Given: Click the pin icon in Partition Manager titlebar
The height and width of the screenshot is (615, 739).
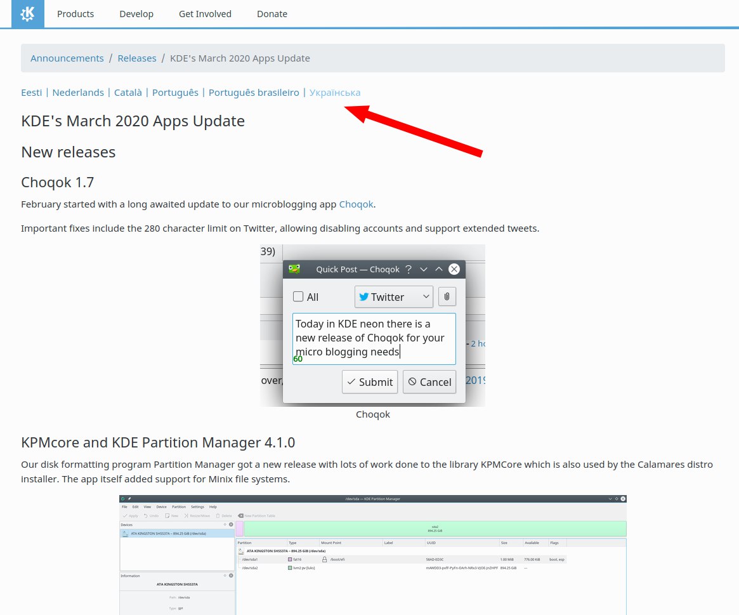Looking at the screenshot, I should tap(129, 498).
